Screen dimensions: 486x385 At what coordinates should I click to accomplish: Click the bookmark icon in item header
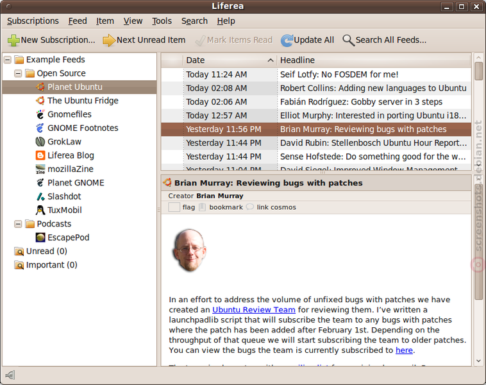click(x=202, y=207)
